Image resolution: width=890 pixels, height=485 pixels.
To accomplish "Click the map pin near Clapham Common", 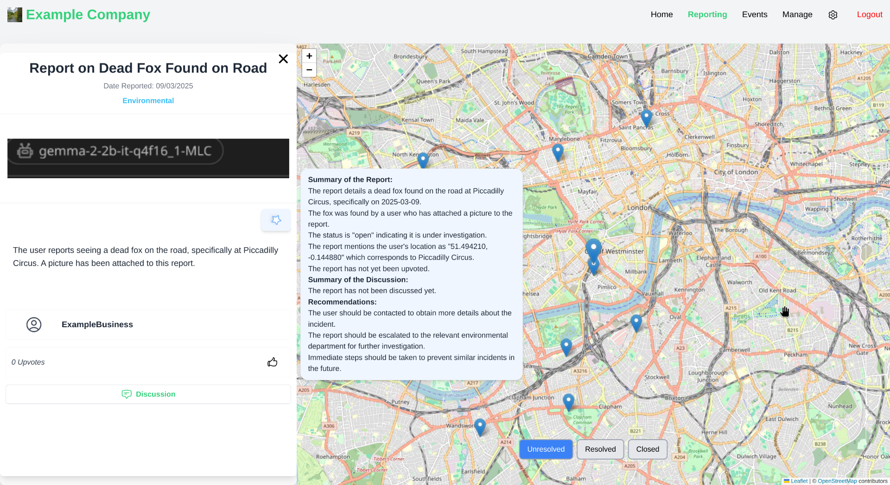I will point(568,401).
